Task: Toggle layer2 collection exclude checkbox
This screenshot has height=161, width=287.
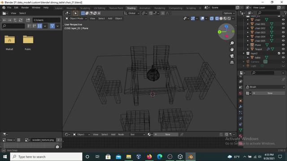Action: (x=279, y=53)
